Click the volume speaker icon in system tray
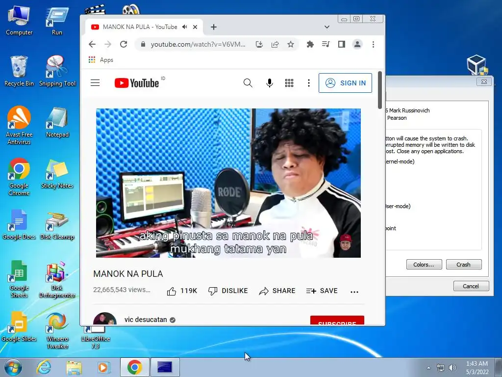Image resolution: width=502 pixels, height=377 pixels. coord(452,368)
